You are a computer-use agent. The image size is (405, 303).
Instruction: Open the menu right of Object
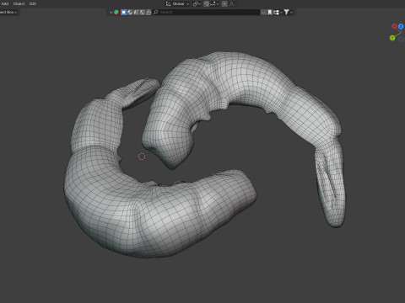point(33,3)
